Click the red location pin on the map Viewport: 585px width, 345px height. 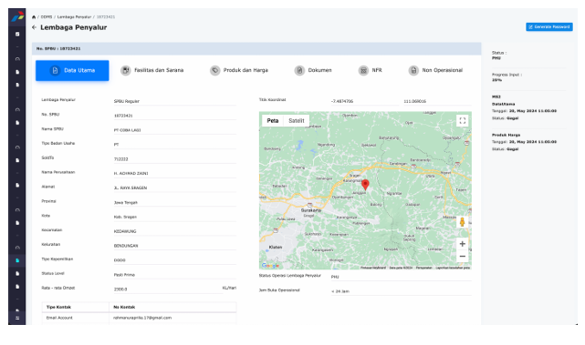point(365,185)
